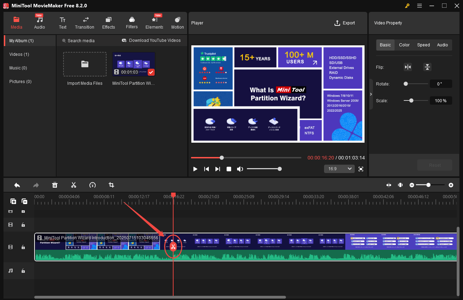
Task: Flip the video vertically
Action: coord(427,67)
